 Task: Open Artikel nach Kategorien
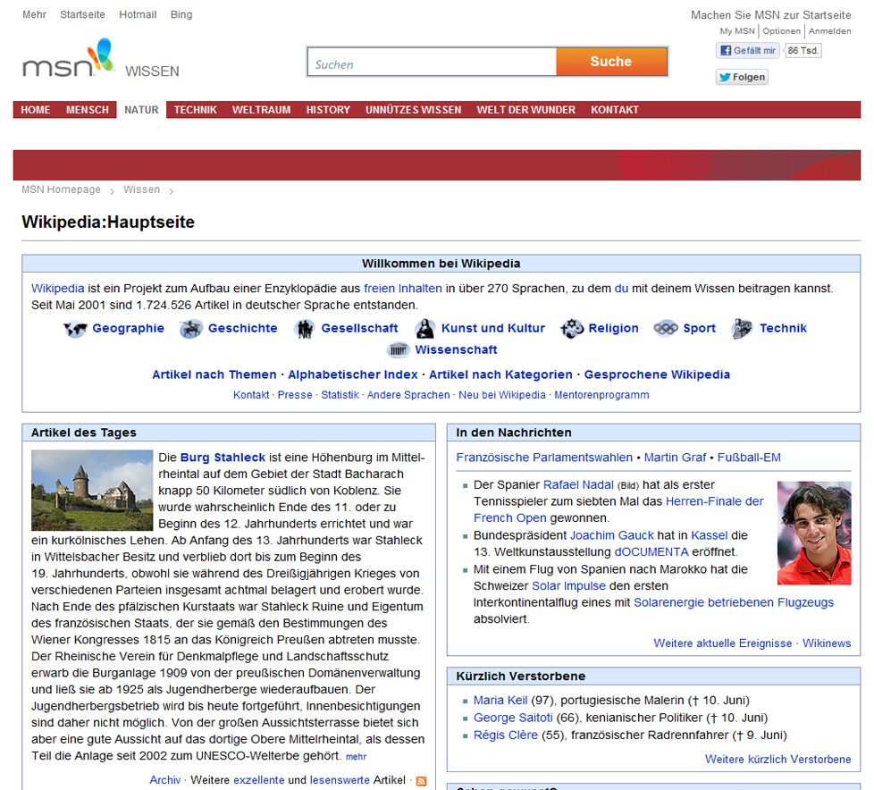coord(501,374)
